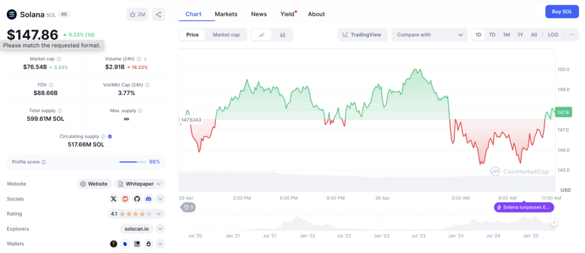
Task: Click the Solana surpasses E... event tag
Action: [524, 207]
